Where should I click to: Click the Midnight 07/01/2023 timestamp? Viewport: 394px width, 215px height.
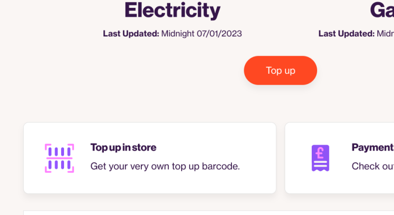tap(201, 33)
